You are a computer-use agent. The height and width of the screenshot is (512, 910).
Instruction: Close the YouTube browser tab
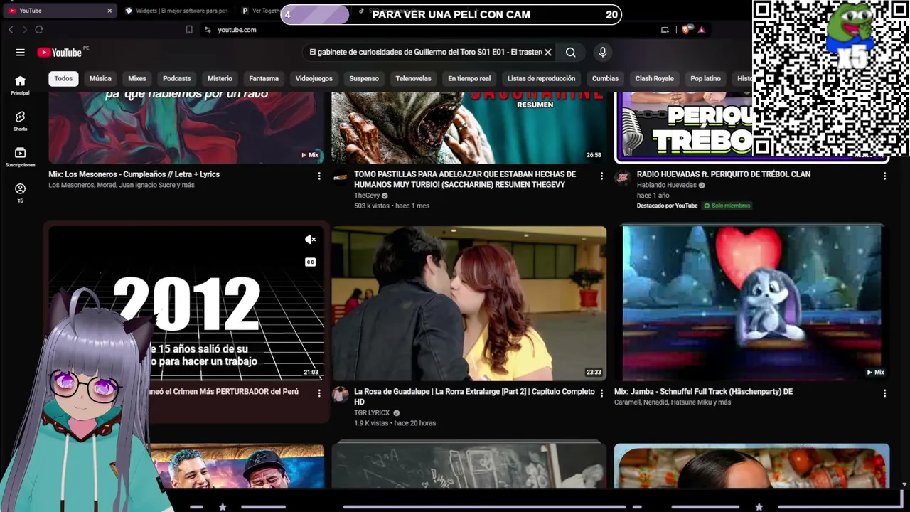coord(109,11)
